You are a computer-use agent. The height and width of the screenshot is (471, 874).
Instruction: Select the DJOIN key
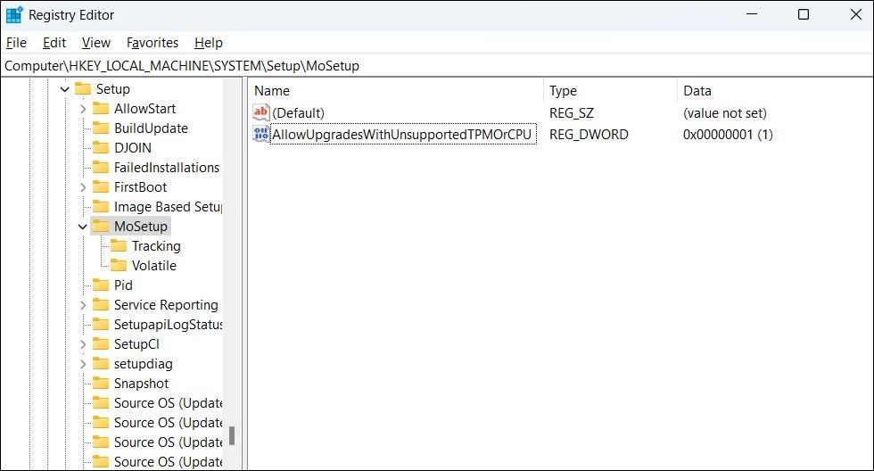(133, 148)
